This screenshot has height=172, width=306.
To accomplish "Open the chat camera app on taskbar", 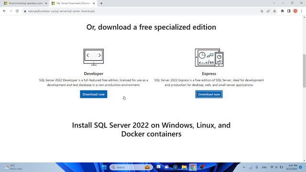I will tap(167, 167).
